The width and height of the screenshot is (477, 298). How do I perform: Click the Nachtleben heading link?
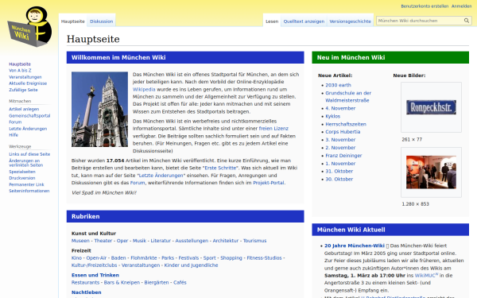coord(87,292)
